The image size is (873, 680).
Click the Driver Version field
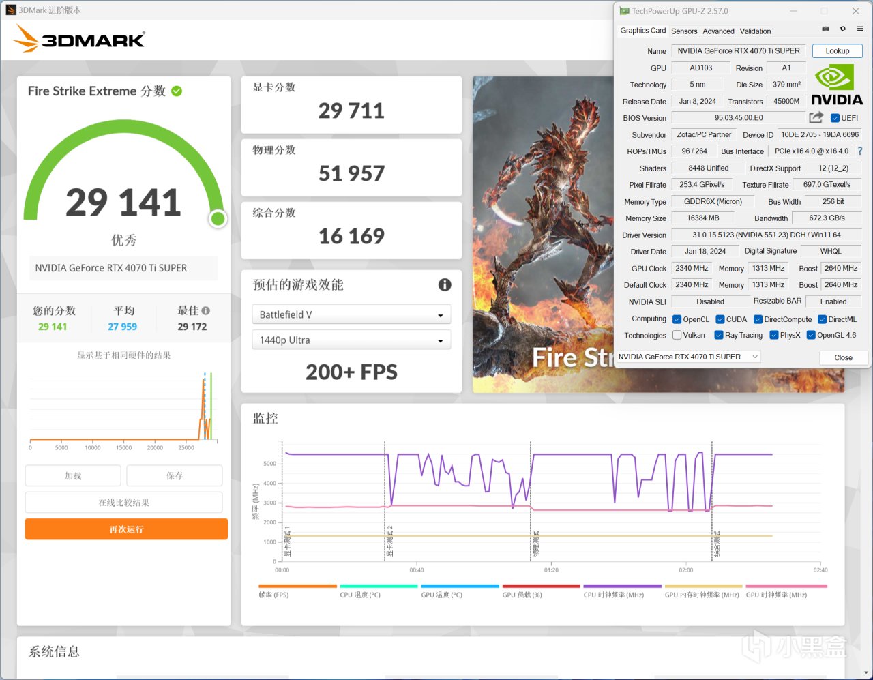coord(767,235)
